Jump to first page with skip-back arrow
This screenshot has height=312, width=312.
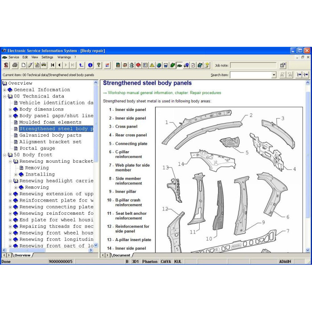53,65
